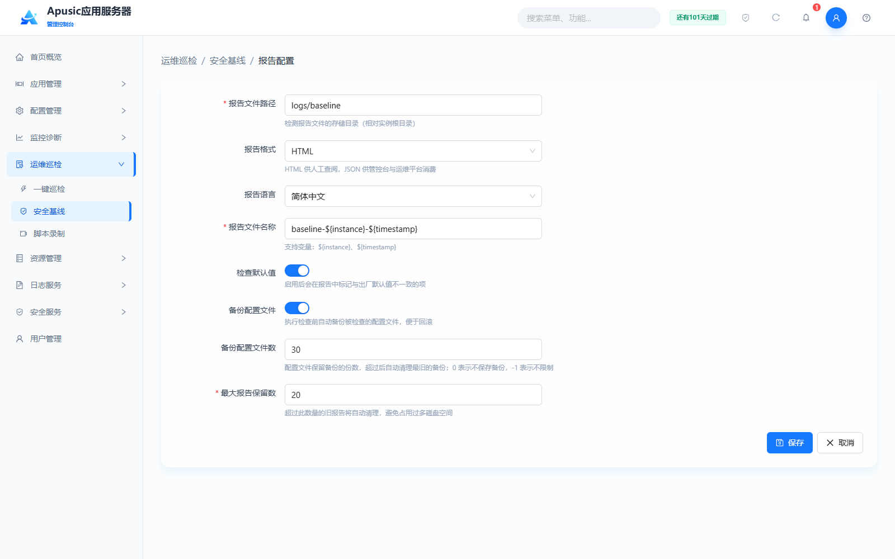This screenshot has width=895, height=559.
Task: Click the 报告文件路径 input field
Action: click(413, 105)
